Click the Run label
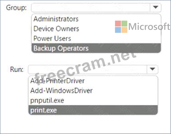Viewport: 171px width, 134px height. pyautogui.click(x=17, y=69)
